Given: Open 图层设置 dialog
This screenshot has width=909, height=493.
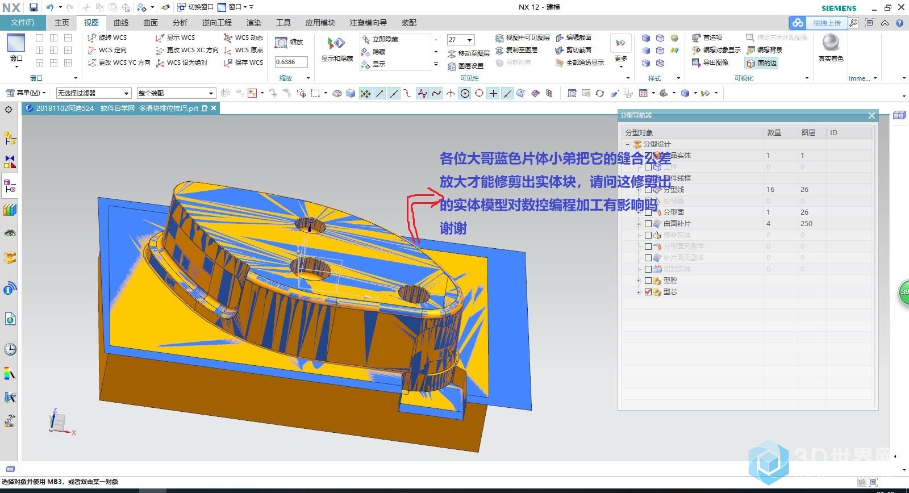Looking at the screenshot, I should click(x=465, y=66).
